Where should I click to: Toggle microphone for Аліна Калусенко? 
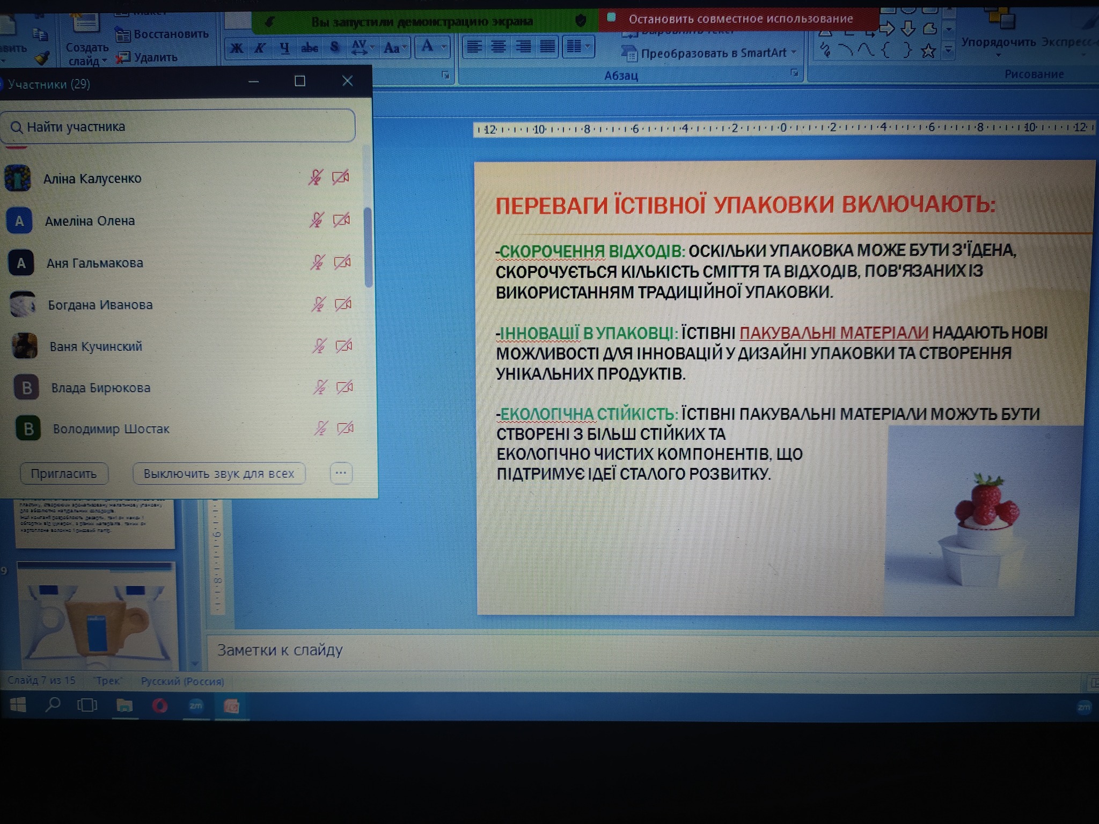(316, 178)
